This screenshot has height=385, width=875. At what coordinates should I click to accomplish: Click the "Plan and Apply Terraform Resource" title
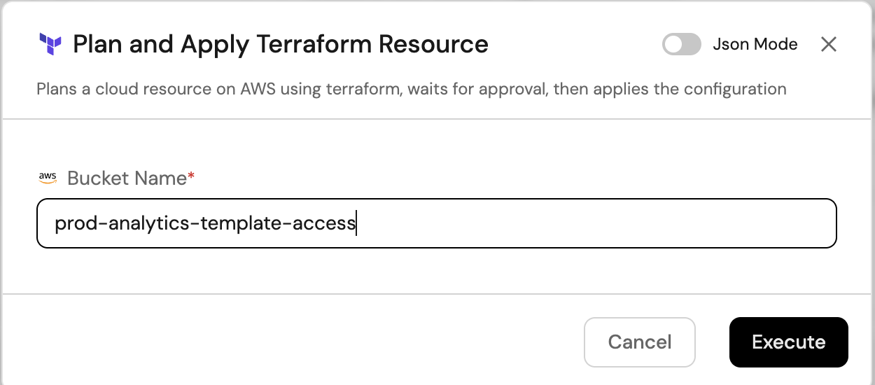coord(281,45)
